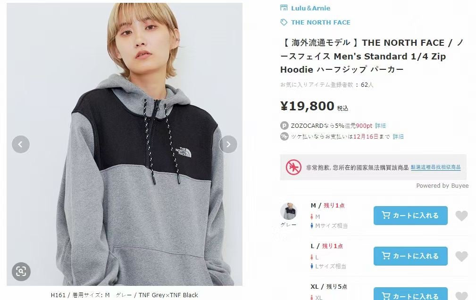The height and width of the screenshot is (300, 476).
Task: Open the Lulu&Arnie shop page
Action: [310, 8]
